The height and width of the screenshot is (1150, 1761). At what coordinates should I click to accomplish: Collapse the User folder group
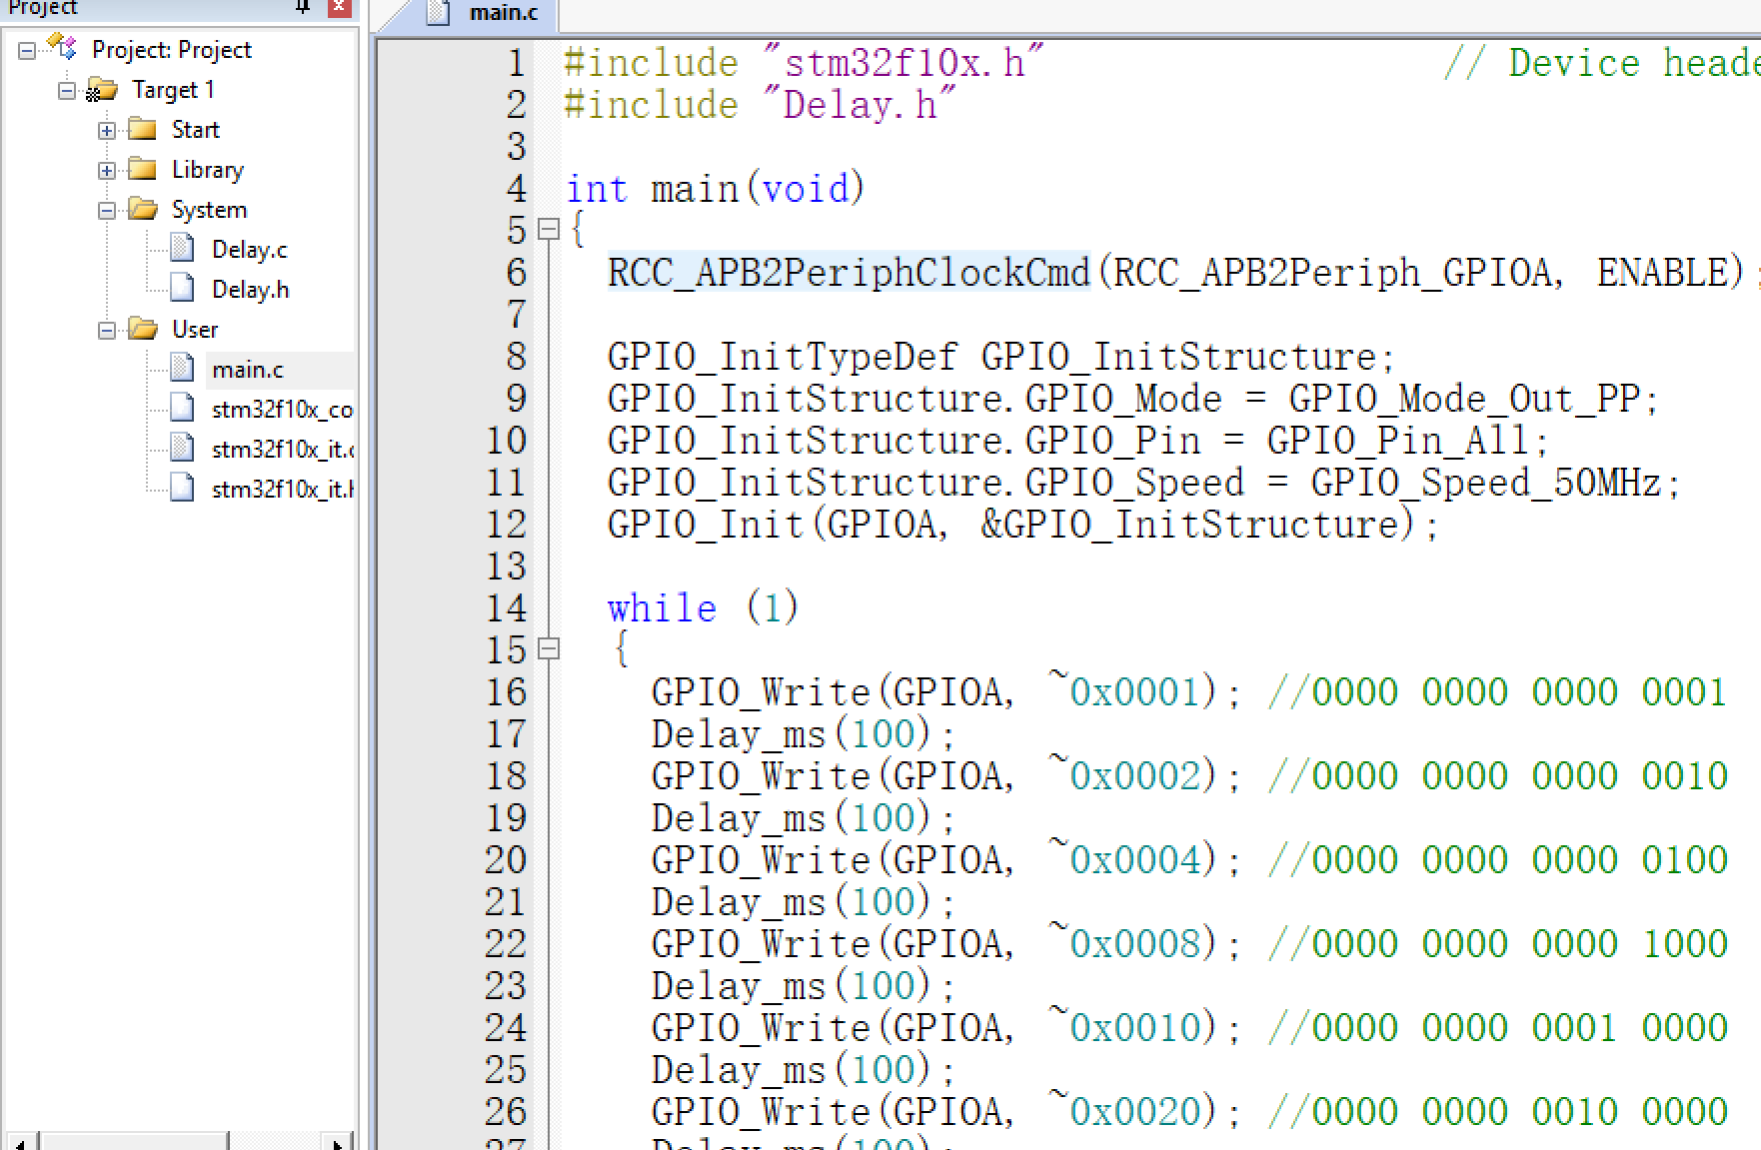107,330
